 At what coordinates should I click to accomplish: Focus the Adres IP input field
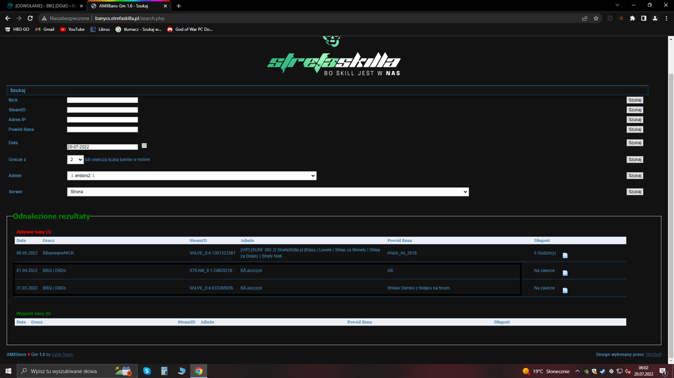[x=102, y=120]
